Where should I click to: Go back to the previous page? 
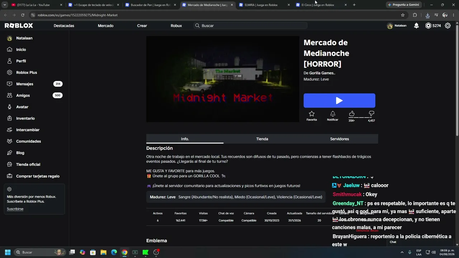coord(6,15)
